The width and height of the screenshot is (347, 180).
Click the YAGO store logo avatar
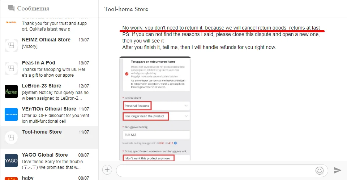[x=11, y=161]
